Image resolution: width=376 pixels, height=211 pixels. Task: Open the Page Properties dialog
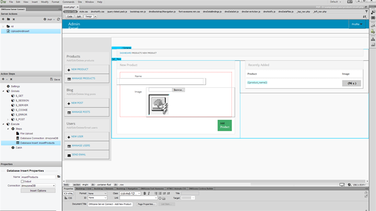(146, 204)
